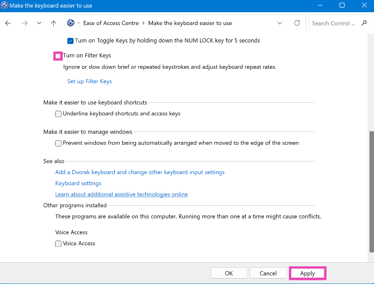Open the recent locations chevron

point(39,23)
